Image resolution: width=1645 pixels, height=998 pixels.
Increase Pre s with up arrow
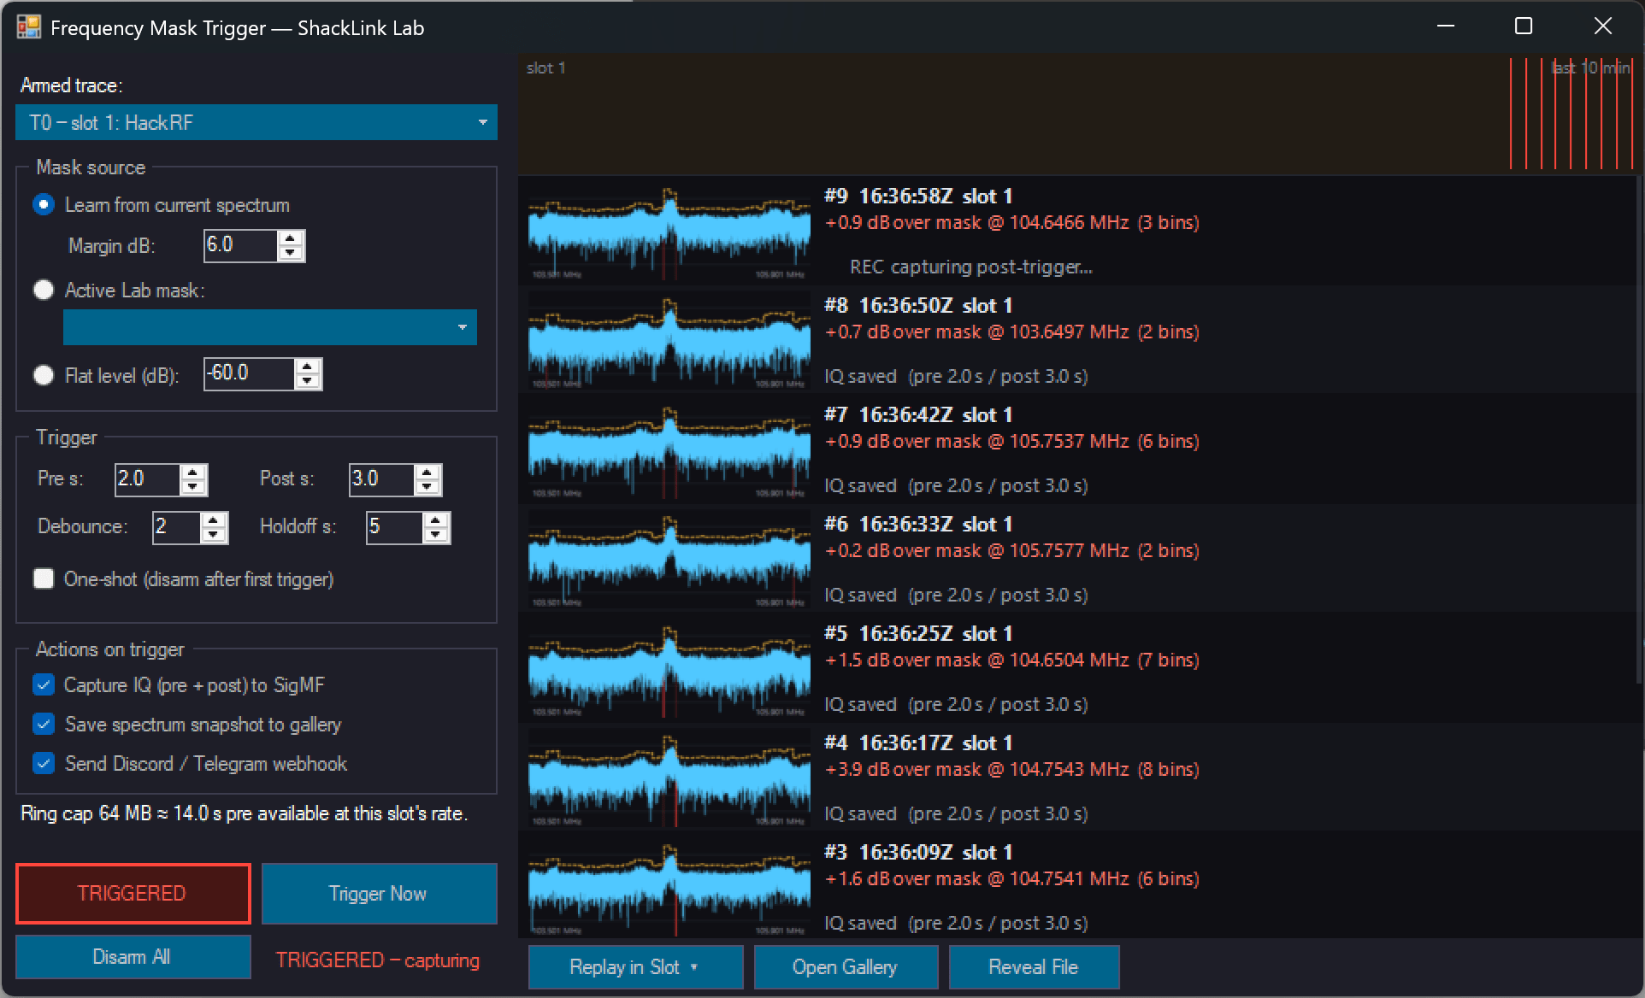[x=193, y=473]
